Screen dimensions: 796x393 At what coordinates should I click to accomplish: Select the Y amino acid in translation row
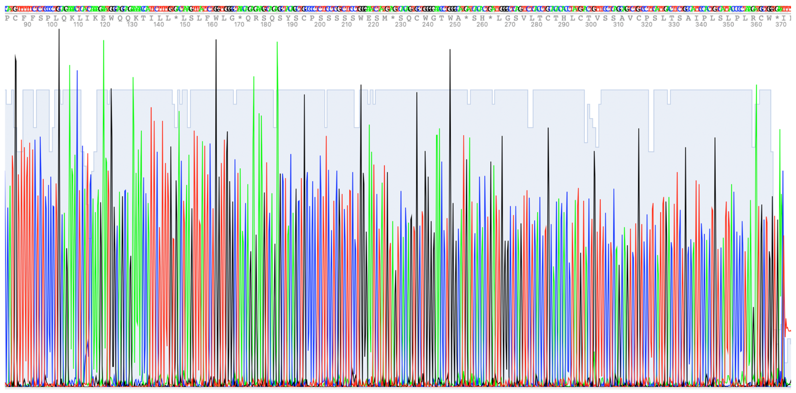pyautogui.click(x=288, y=18)
